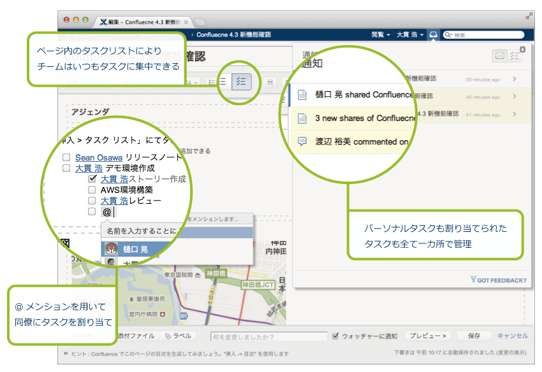The height and width of the screenshot is (372, 542).
Task: Click comment bubble icon beside 渡辺 裕美
Action: click(x=302, y=141)
